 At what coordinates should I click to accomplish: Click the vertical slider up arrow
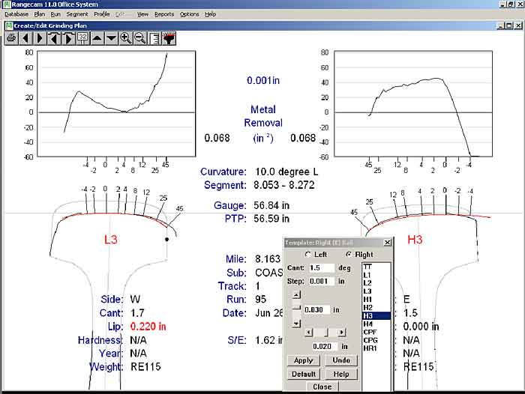coord(296,294)
